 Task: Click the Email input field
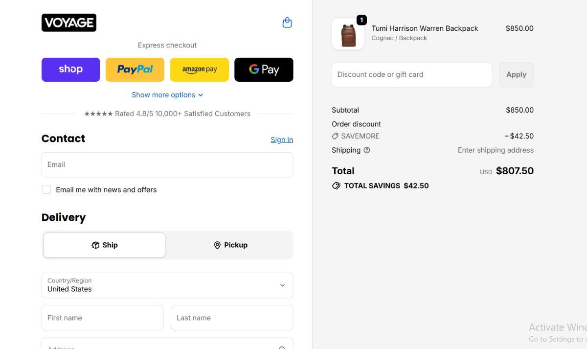tap(167, 164)
